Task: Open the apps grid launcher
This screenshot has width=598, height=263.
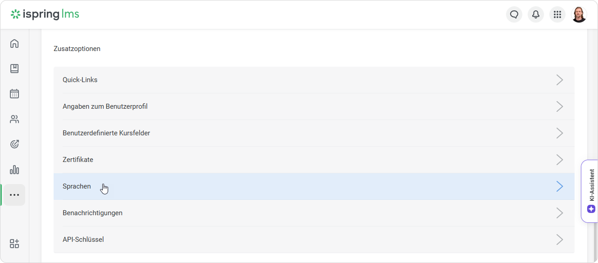Action: tap(557, 14)
